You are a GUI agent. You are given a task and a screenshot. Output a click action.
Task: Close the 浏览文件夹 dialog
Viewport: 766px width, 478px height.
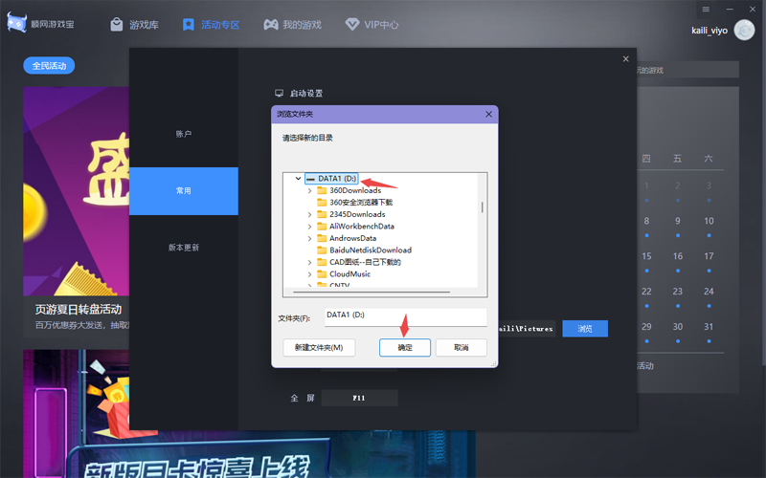click(488, 114)
